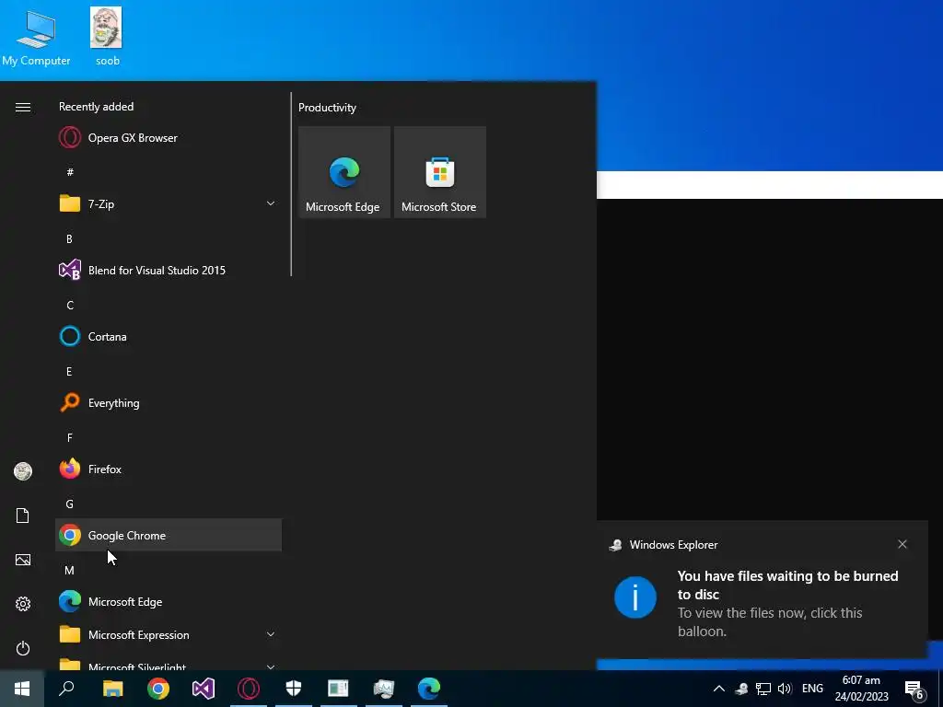Image resolution: width=943 pixels, height=707 pixels.
Task: Expand the 7-Zip folder chevron
Action: [x=271, y=203]
